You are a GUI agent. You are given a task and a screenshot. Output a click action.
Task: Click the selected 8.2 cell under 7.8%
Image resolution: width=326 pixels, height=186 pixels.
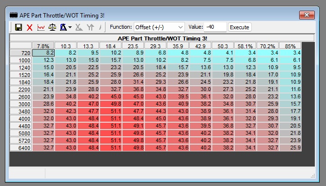(43, 53)
